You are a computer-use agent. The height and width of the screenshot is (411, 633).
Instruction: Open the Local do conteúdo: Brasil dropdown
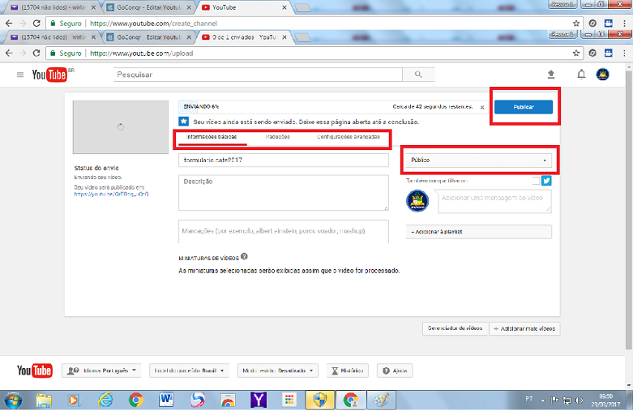(189, 370)
